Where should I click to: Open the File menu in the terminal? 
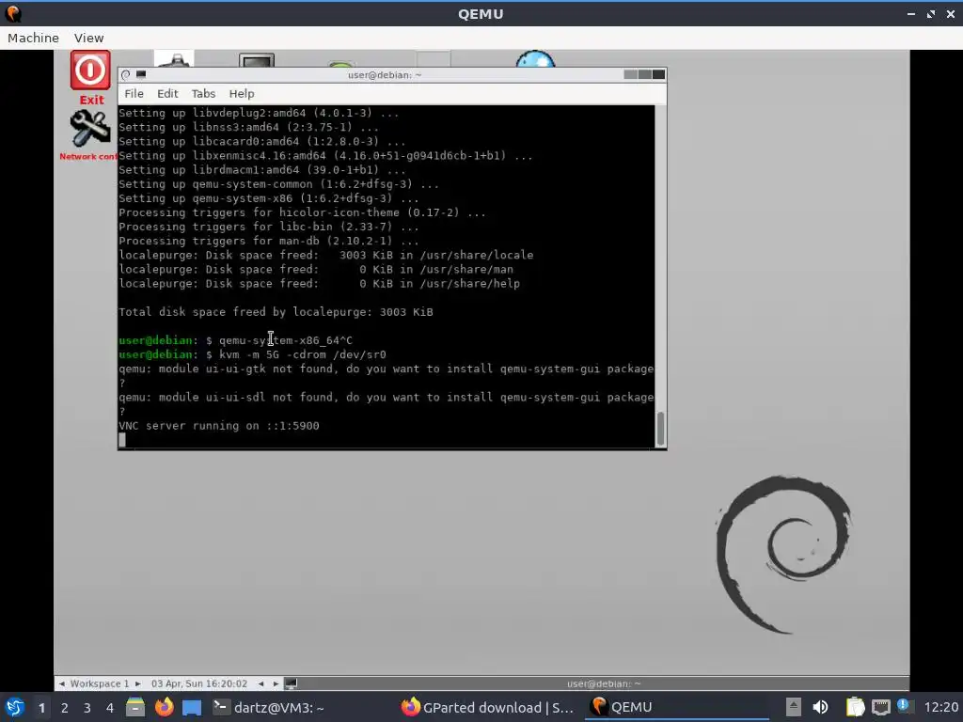coord(134,93)
